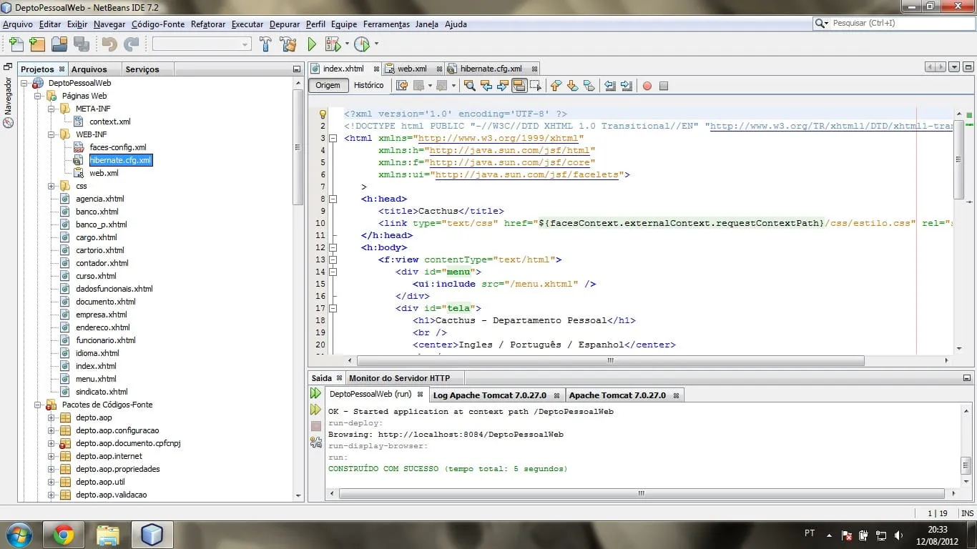This screenshot has height=549, width=977.
Task: Create a New File from toolbar
Action: point(15,44)
